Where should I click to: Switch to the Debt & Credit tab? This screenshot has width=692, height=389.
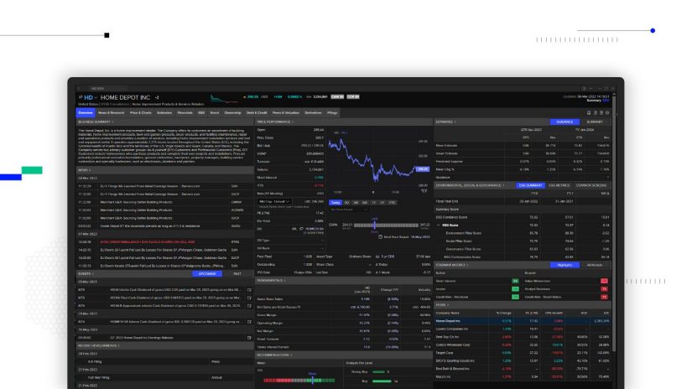click(257, 113)
